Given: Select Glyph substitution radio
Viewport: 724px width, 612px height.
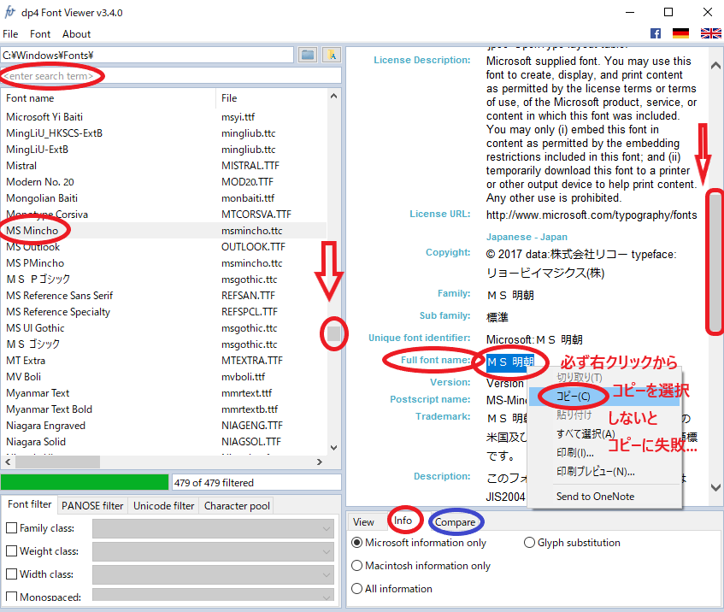Looking at the screenshot, I should [x=529, y=542].
